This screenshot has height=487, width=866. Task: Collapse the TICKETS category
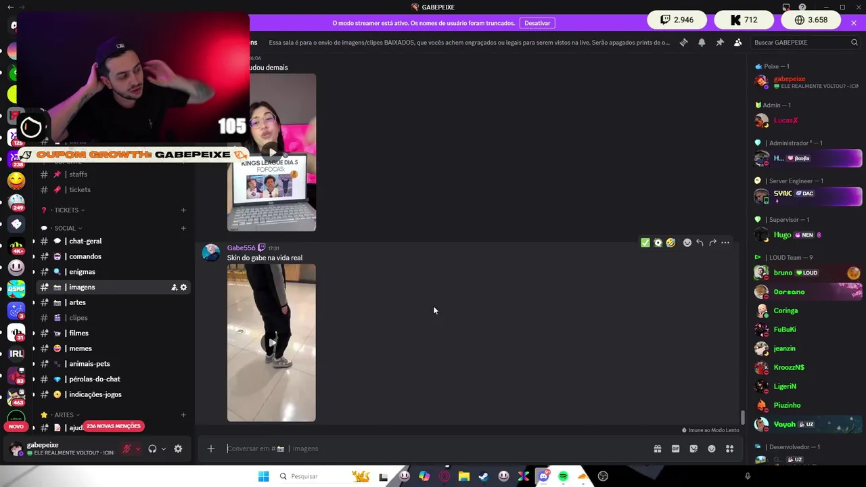point(67,210)
